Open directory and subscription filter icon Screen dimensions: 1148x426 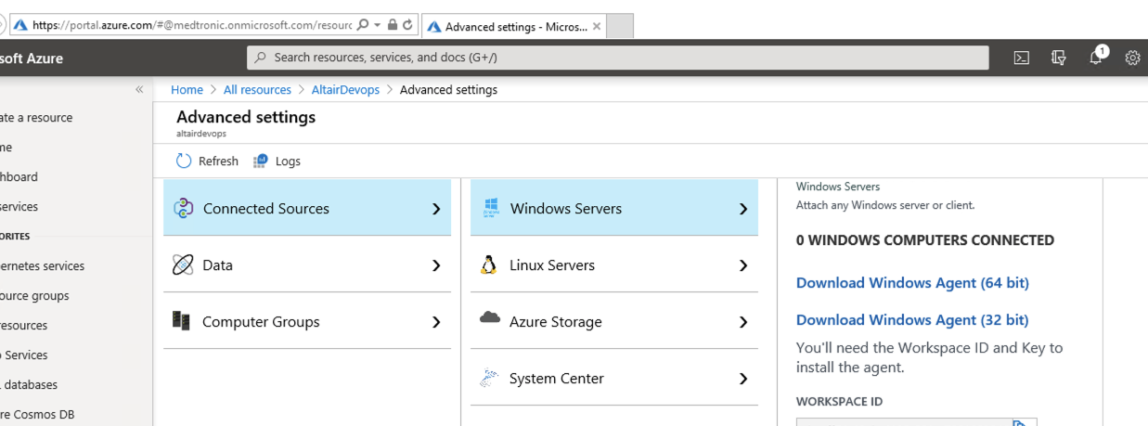[1058, 58]
